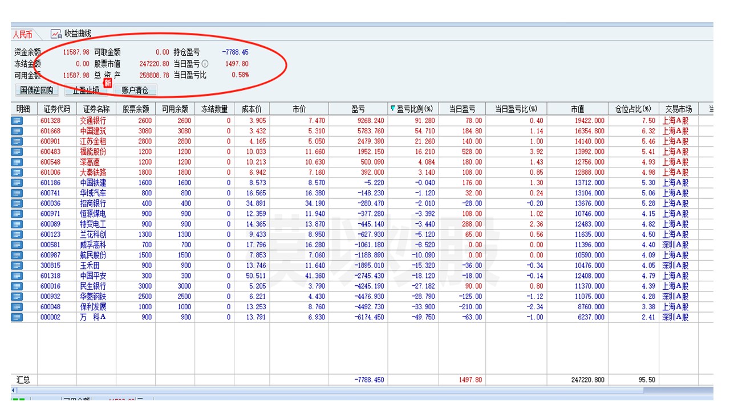The width and height of the screenshot is (730, 410).
Task: Open the detail icon for 万科A row
Action: tap(17, 317)
